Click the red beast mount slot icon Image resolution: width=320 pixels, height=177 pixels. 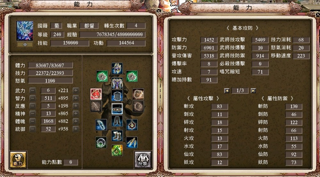point(96,94)
